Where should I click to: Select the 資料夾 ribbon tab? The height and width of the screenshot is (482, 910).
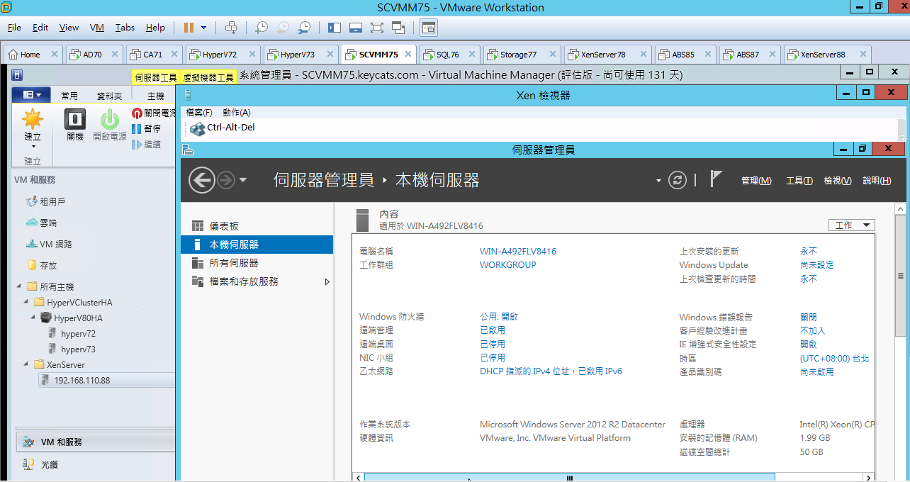click(x=109, y=96)
